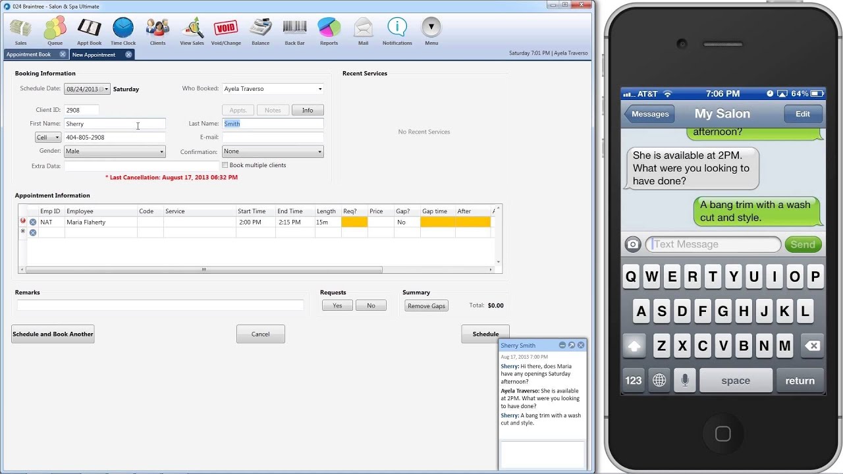The width and height of the screenshot is (843, 474).
Task: Open the Void/Change icon
Action: pyautogui.click(x=226, y=31)
